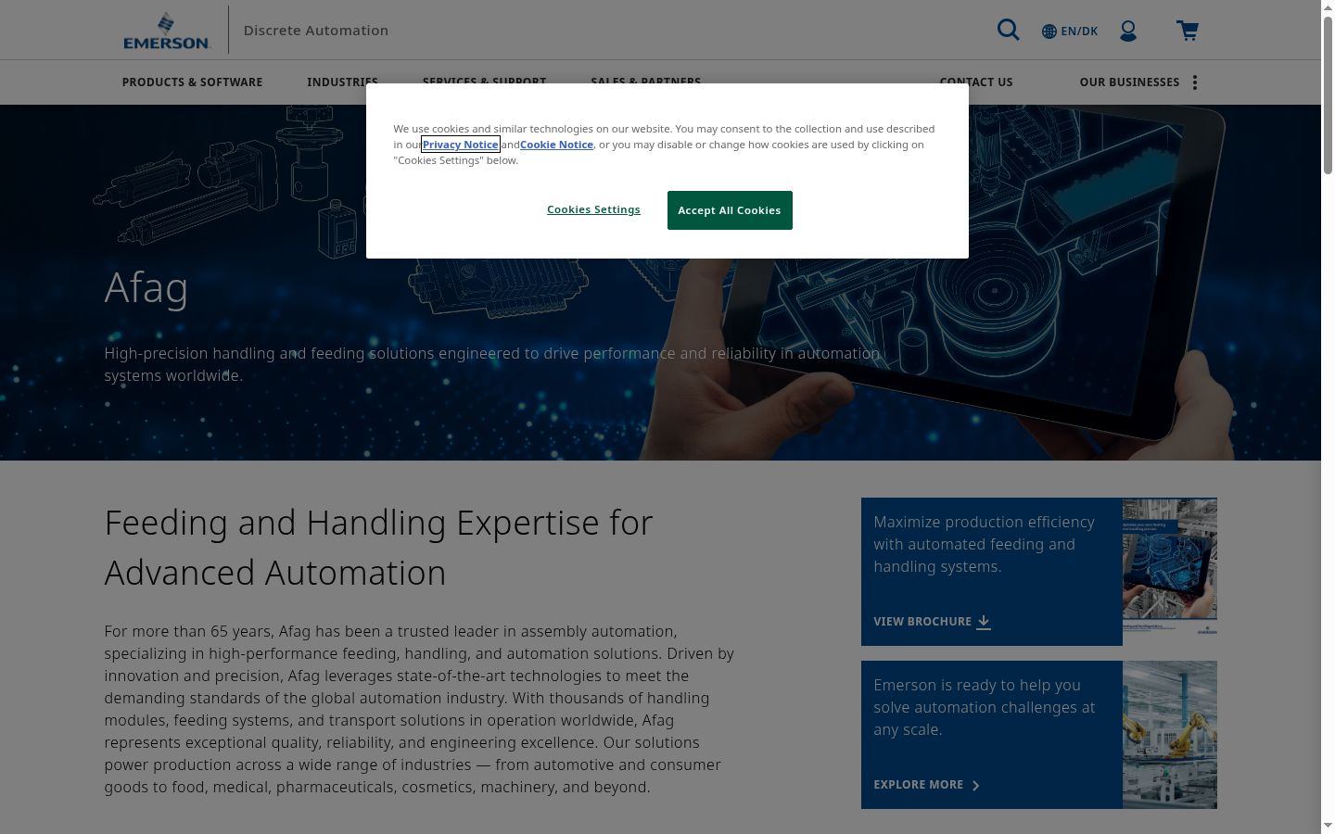Open the Cookie Notice link

pyautogui.click(x=556, y=145)
